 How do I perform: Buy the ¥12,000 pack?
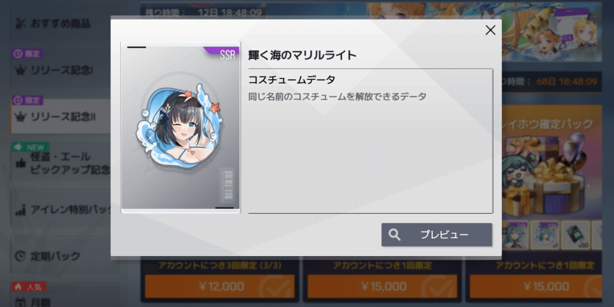220,286
